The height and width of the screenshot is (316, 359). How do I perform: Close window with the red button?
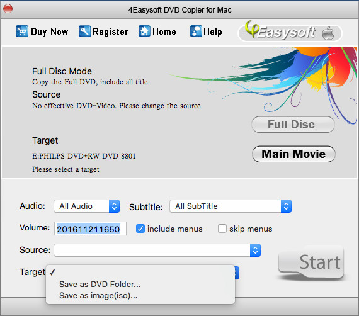point(8,9)
